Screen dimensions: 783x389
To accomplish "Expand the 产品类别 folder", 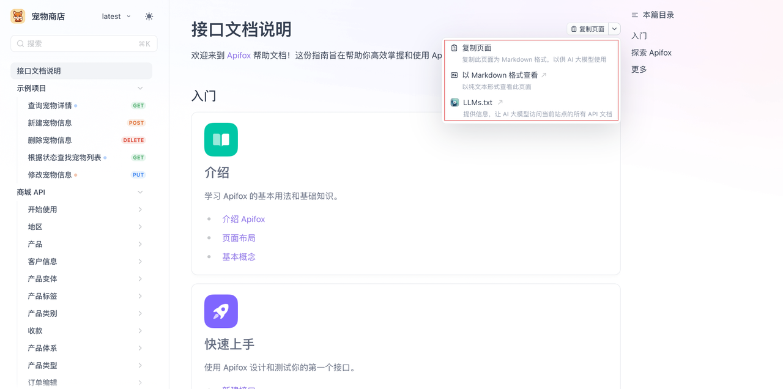I will click(81, 314).
